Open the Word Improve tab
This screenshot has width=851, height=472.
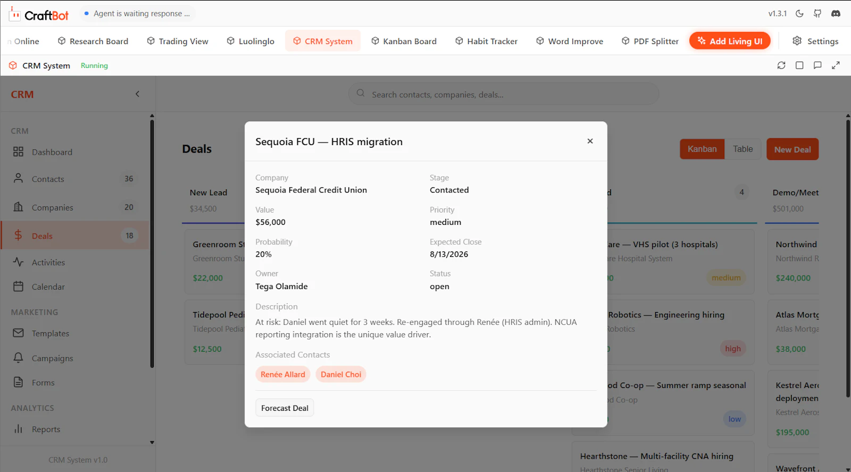[570, 41]
